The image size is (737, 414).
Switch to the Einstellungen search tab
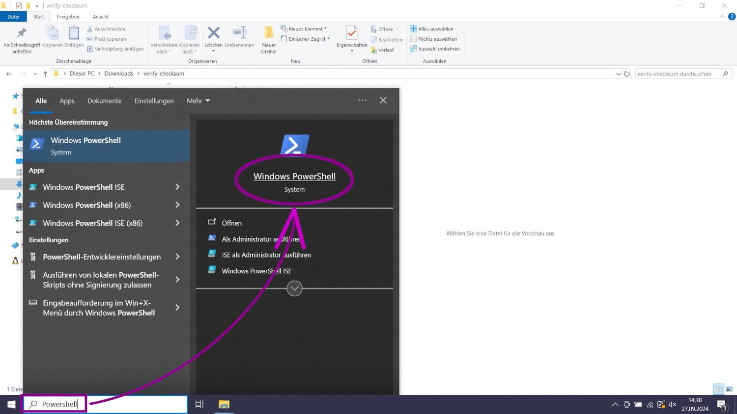154,101
